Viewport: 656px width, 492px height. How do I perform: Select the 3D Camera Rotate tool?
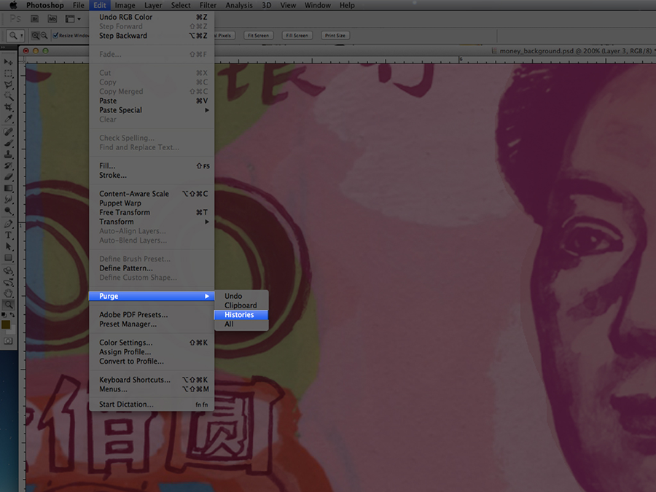coord(8,282)
